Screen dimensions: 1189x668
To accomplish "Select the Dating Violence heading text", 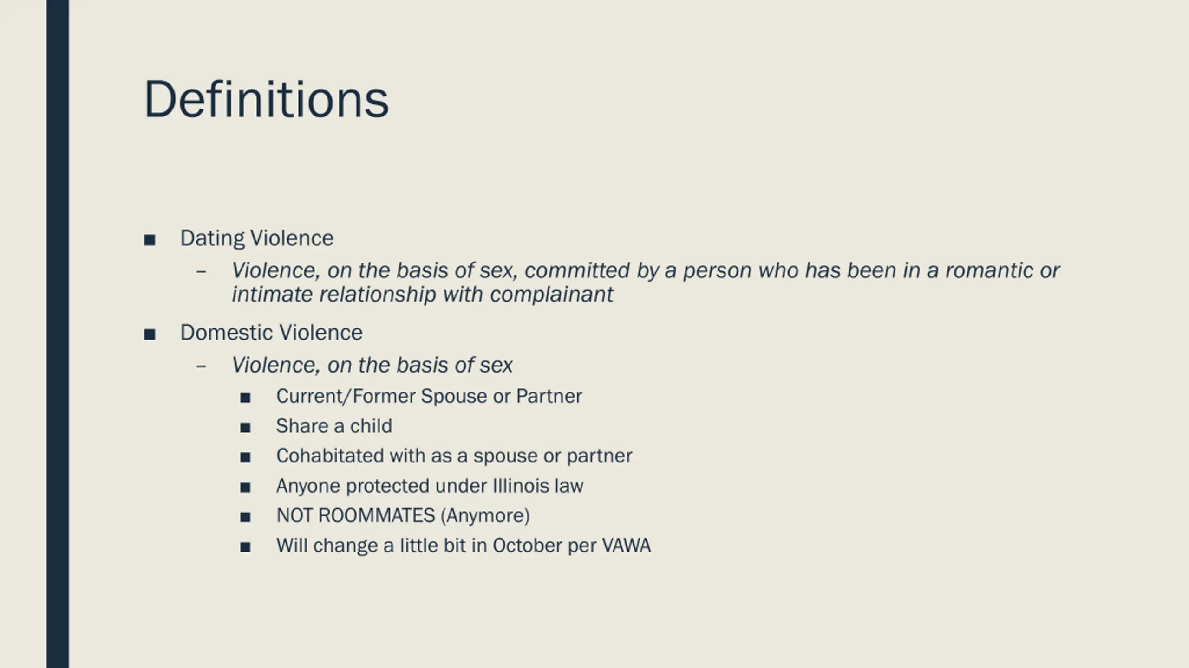I will coord(257,238).
